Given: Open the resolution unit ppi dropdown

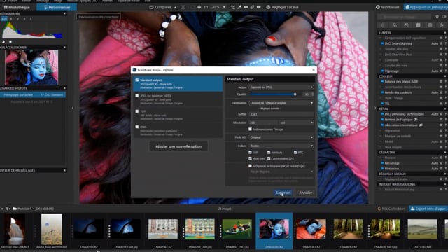Looking at the screenshot, I should [297, 122].
